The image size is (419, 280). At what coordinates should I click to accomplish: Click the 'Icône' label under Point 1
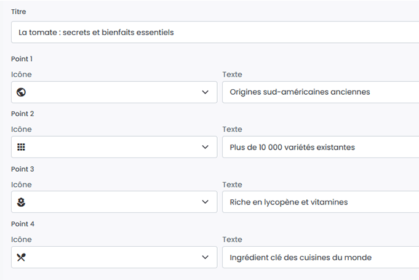(x=21, y=74)
